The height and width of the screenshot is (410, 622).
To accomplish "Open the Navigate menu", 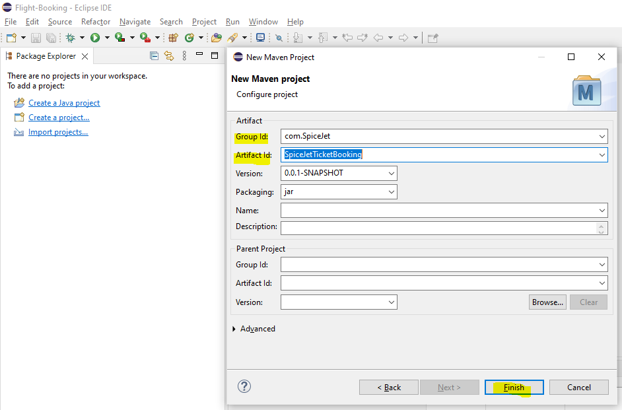I will click(135, 22).
